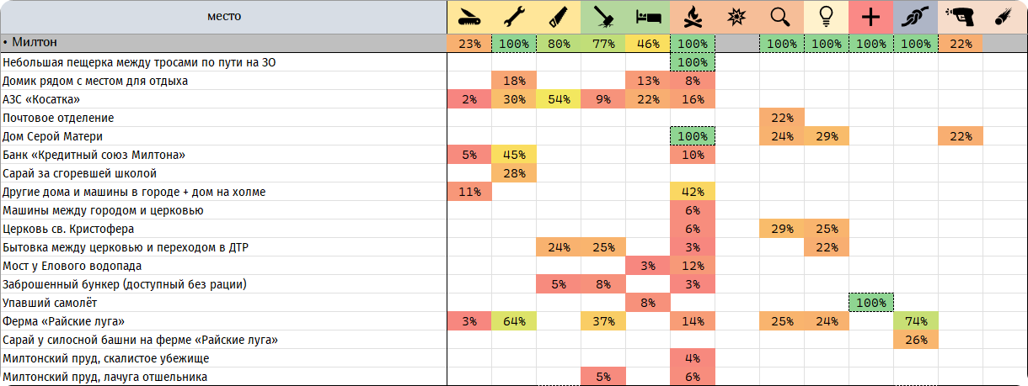Click the pocket knife icon column header
Screen dimensions: 1028x386
click(x=469, y=17)
